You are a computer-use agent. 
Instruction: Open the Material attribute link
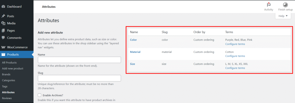(x=135, y=52)
